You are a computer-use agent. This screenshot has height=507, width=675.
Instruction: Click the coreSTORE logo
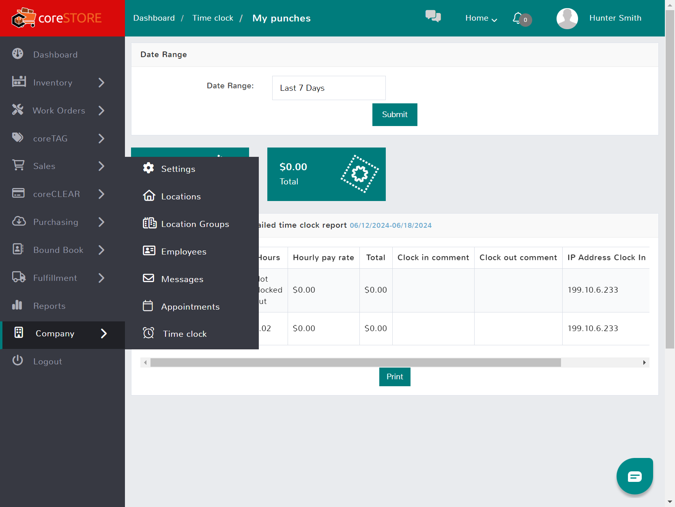click(x=57, y=18)
